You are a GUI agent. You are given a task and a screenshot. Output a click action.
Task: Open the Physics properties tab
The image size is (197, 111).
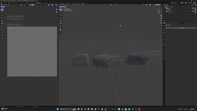(x=164, y=49)
